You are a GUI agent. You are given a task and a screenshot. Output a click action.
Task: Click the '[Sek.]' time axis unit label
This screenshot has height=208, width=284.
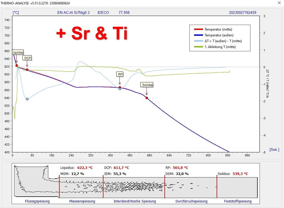pos(274,150)
